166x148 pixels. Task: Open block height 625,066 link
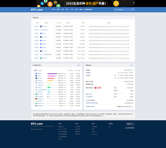pos(37,26)
